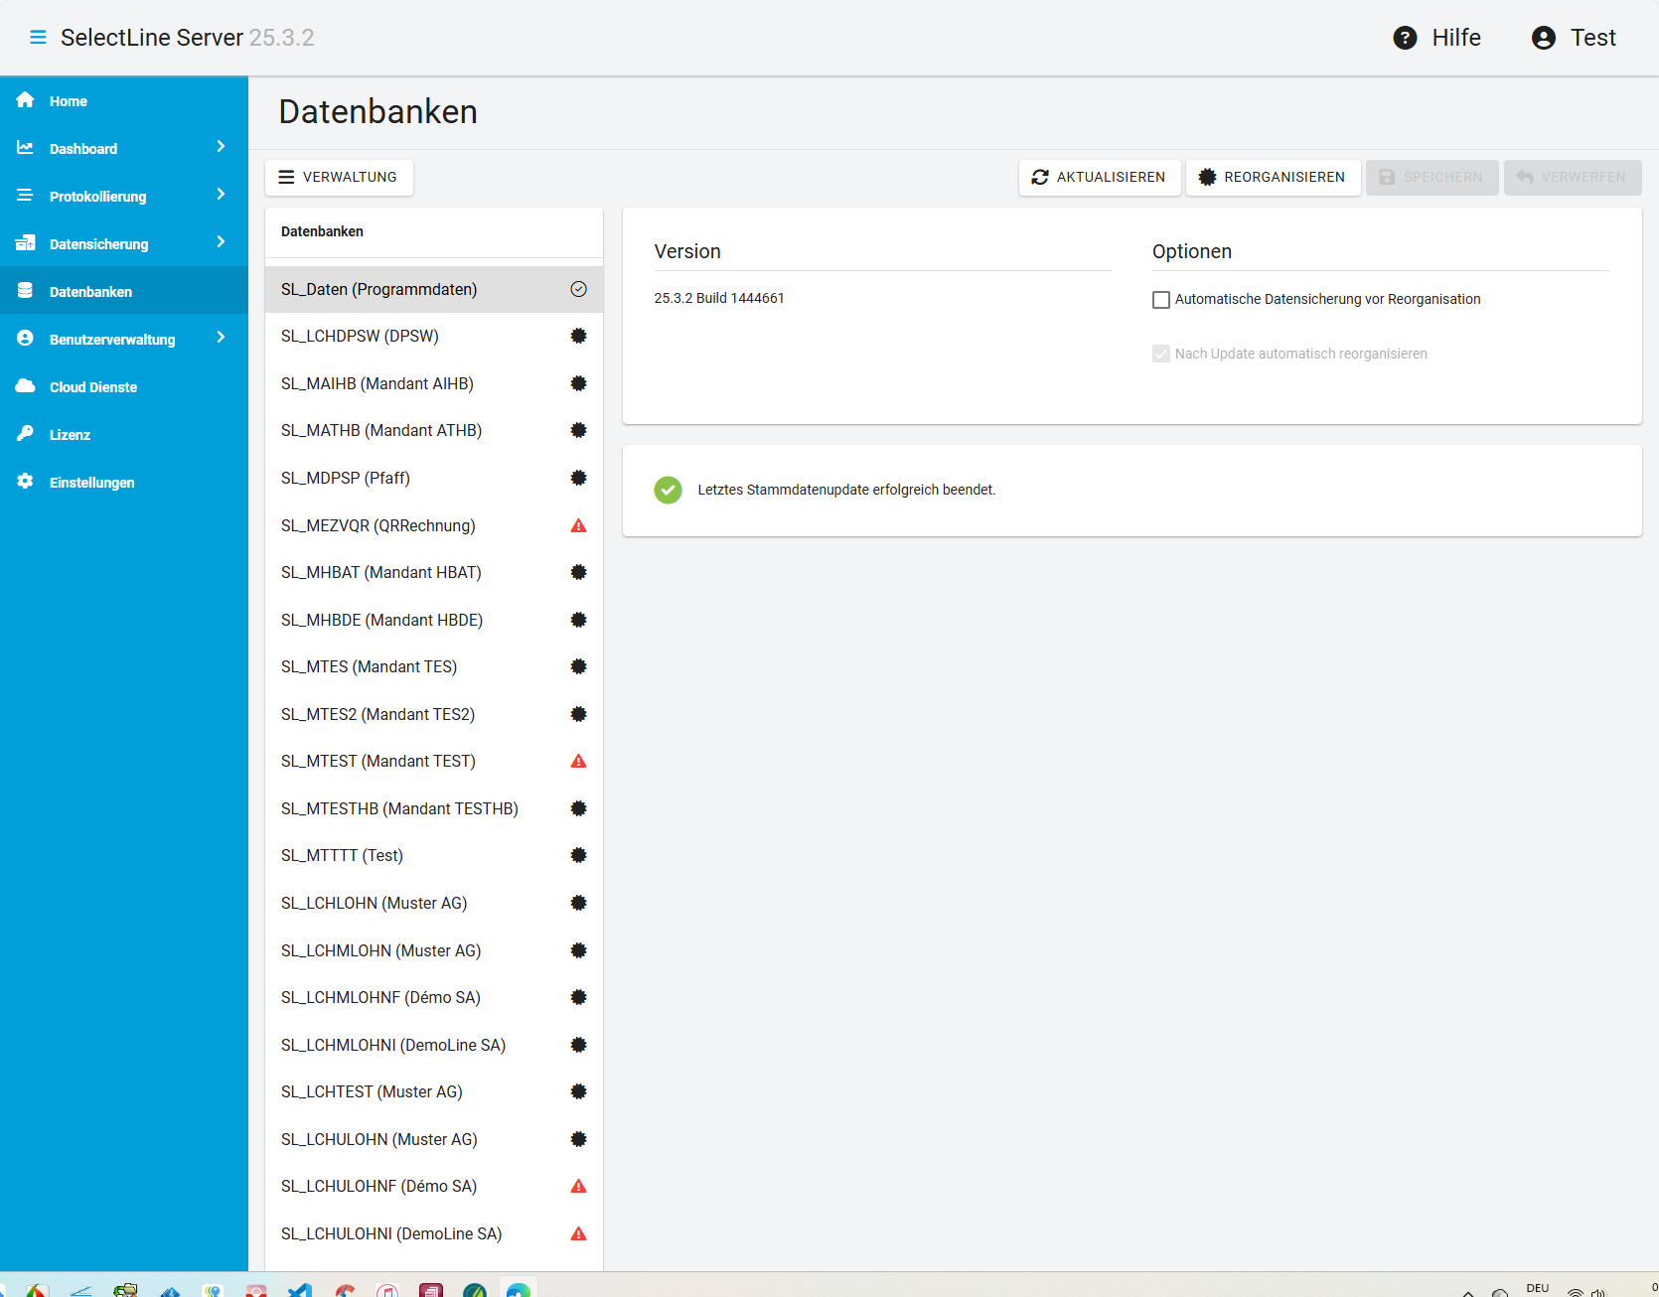
Task: Click the green success checkmark icon
Action: (x=668, y=490)
